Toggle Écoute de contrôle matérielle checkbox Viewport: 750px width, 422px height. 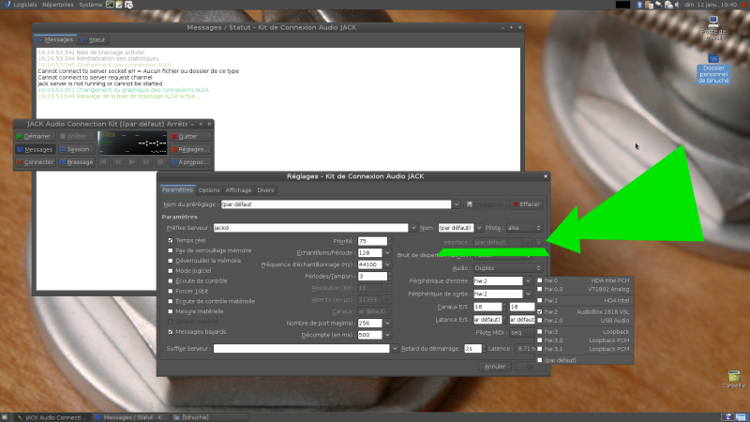(171, 301)
